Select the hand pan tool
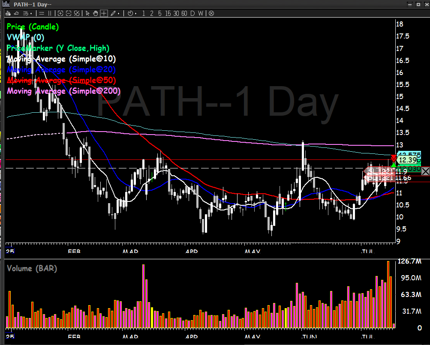The width and height of the screenshot is (430, 345). coord(96,13)
